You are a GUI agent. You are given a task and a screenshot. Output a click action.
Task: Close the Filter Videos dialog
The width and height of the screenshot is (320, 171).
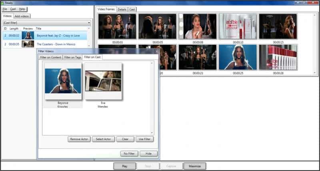pyautogui.click(x=156, y=51)
